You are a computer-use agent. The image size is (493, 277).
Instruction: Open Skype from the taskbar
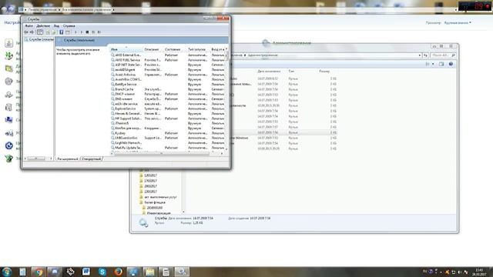coord(102,272)
